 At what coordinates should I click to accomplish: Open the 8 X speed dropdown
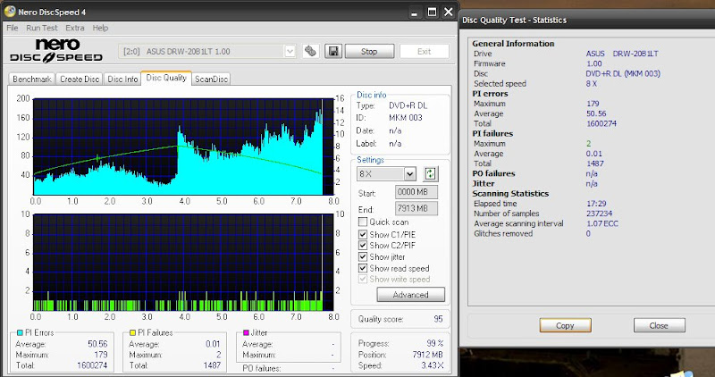409,173
